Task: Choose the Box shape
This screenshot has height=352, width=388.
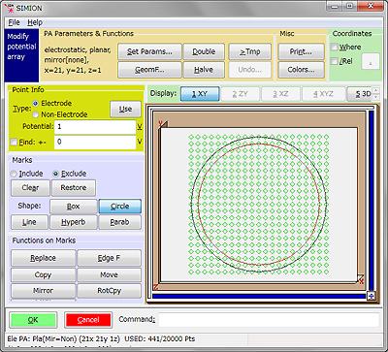Action: (73, 207)
